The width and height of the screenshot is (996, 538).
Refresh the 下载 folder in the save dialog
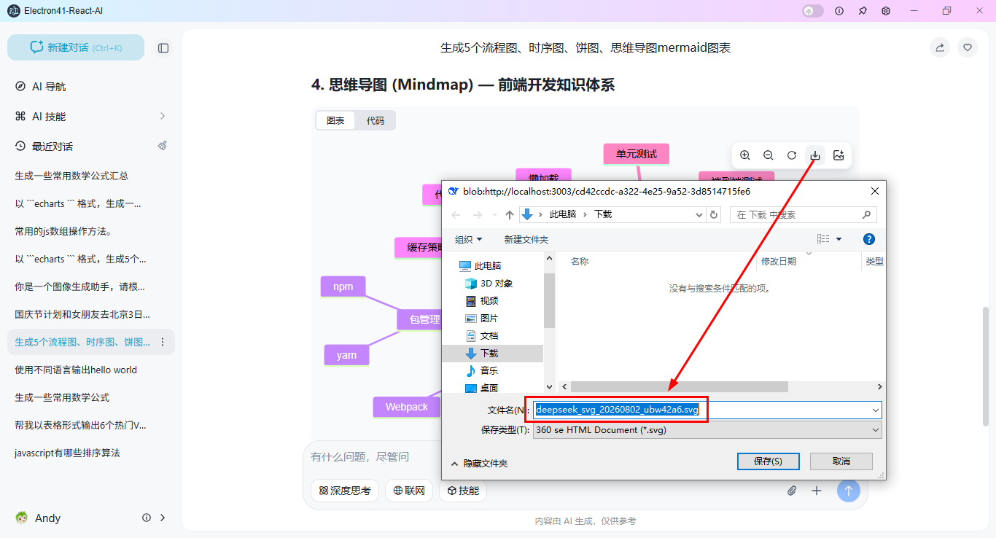pos(714,215)
